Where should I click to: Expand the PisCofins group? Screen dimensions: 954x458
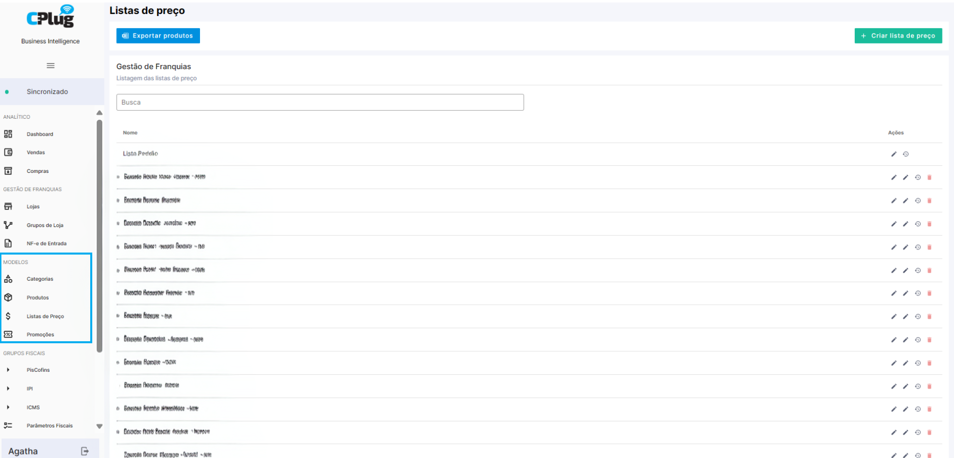pyautogui.click(x=8, y=370)
